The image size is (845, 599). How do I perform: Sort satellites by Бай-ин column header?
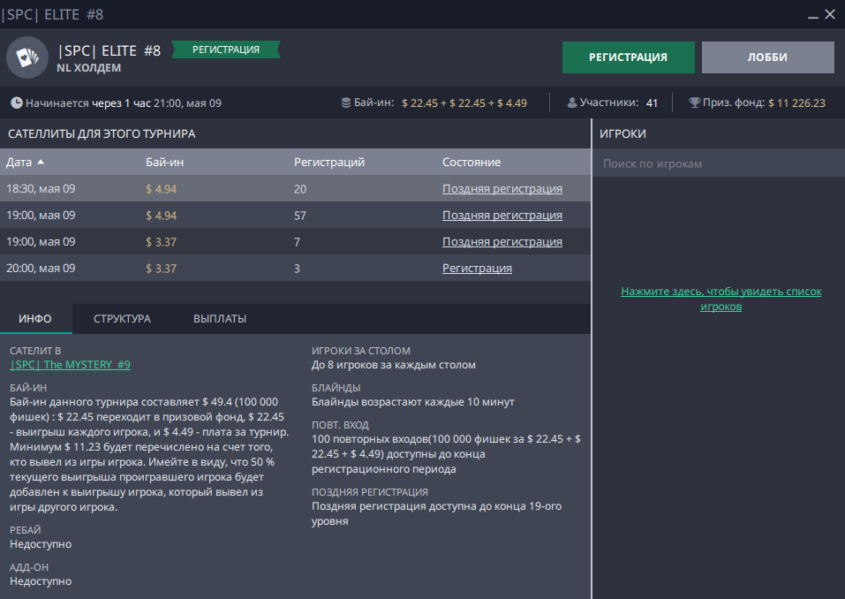click(x=165, y=163)
